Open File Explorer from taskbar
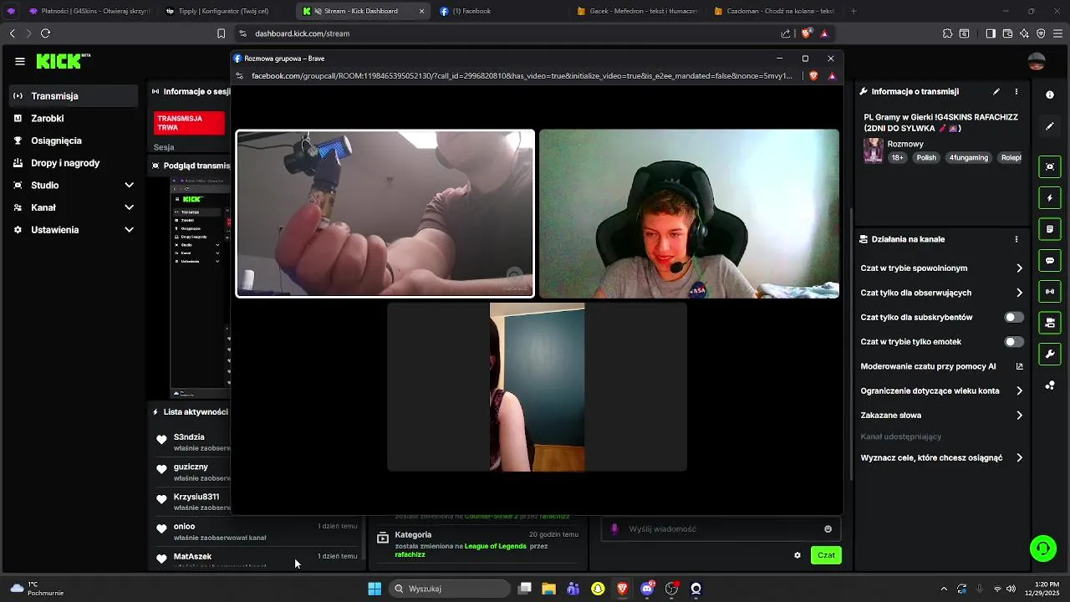Image resolution: width=1070 pixels, height=602 pixels. point(549,589)
